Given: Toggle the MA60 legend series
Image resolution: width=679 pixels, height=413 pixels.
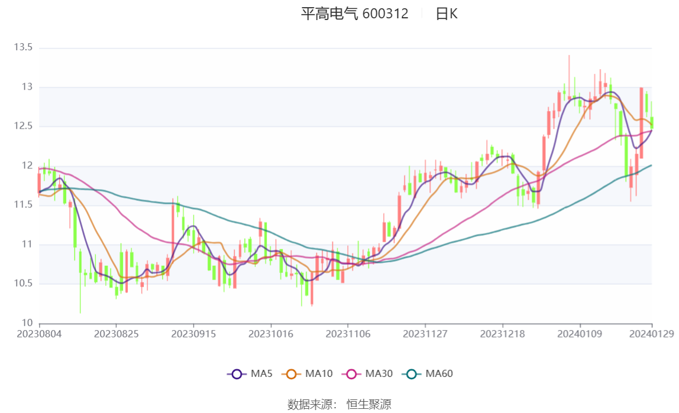Looking at the screenshot, I should coord(428,373).
